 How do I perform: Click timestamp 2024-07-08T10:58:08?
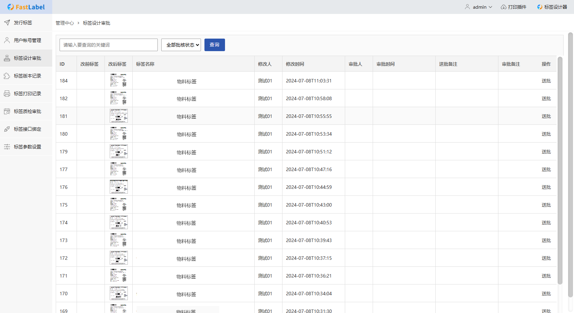click(309, 98)
